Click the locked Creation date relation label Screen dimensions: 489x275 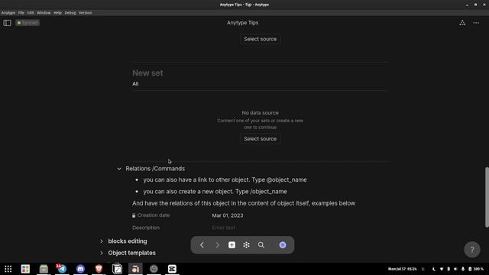pyautogui.click(x=151, y=215)
